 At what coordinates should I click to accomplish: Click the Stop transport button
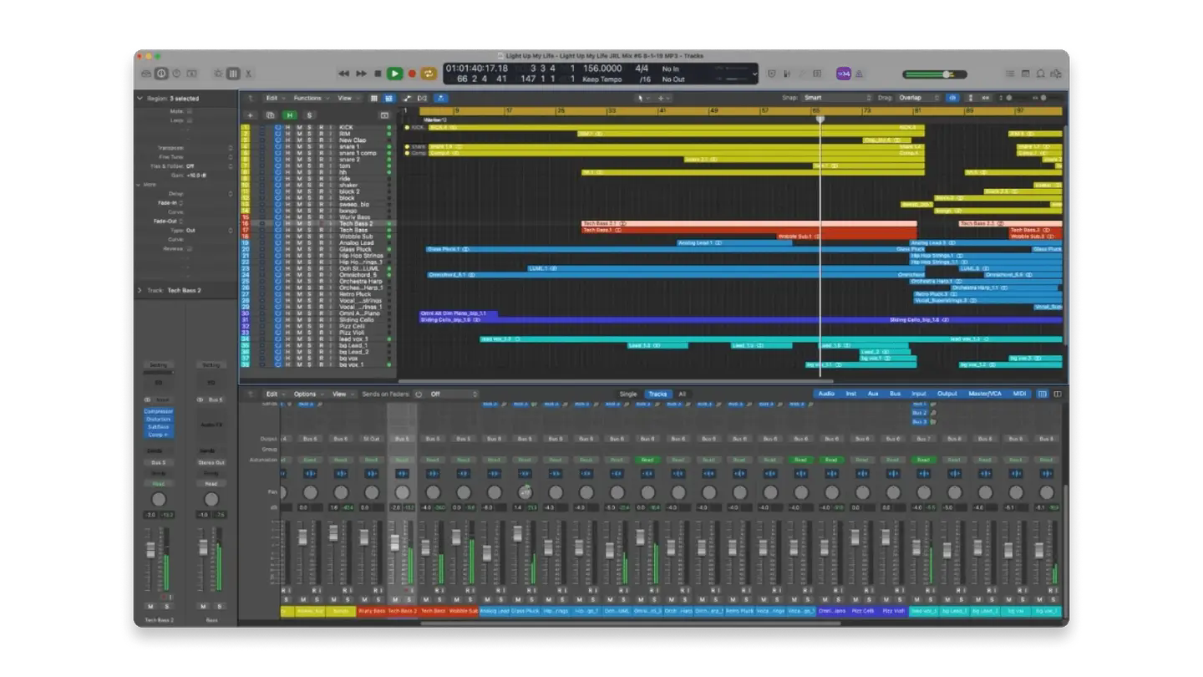click(378, 74)
